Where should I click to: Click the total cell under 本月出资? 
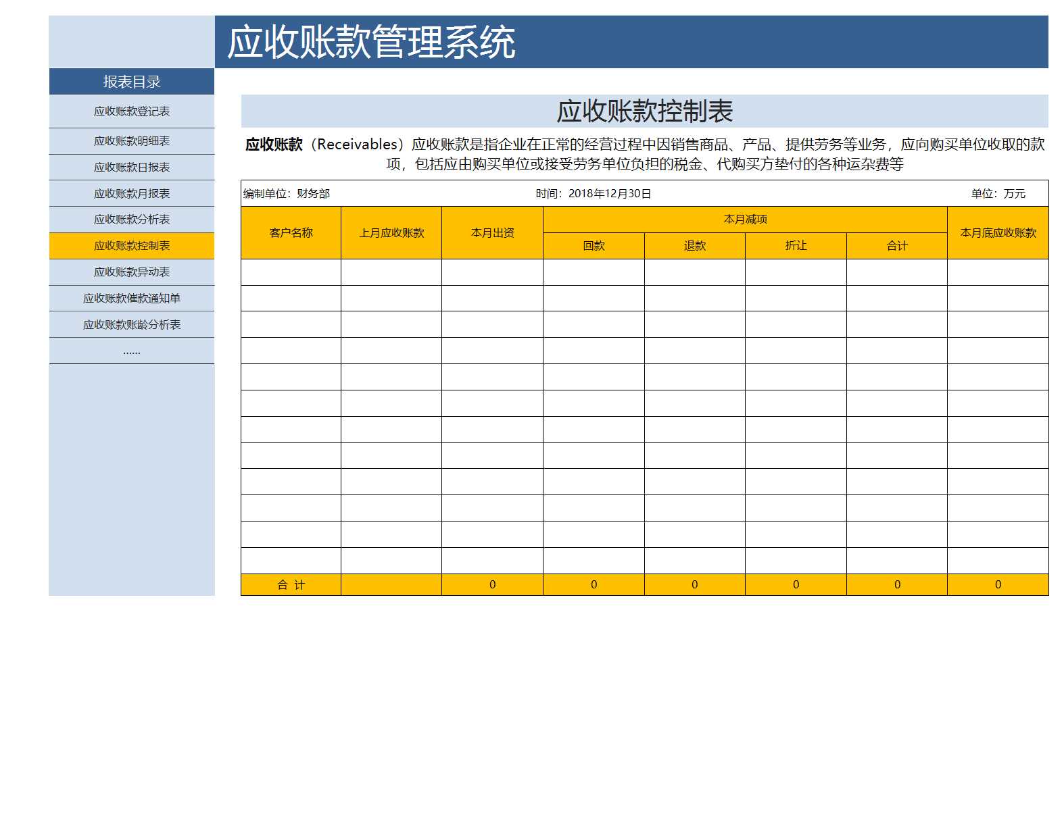[493, 585]
